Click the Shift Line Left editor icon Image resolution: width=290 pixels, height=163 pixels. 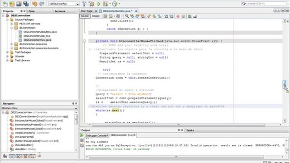166,16
